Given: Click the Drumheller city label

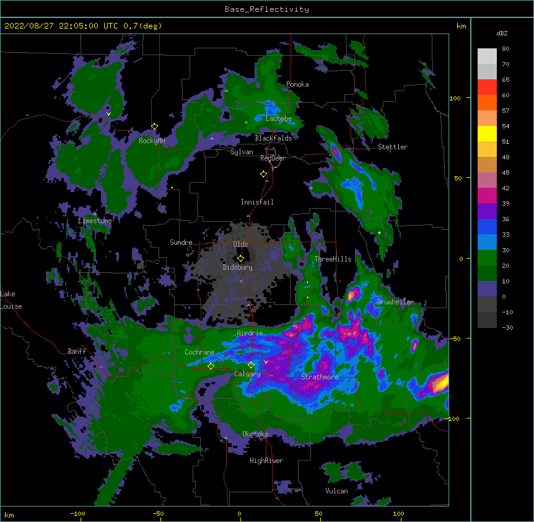Looking at the screenshot, I should point(395,302).
